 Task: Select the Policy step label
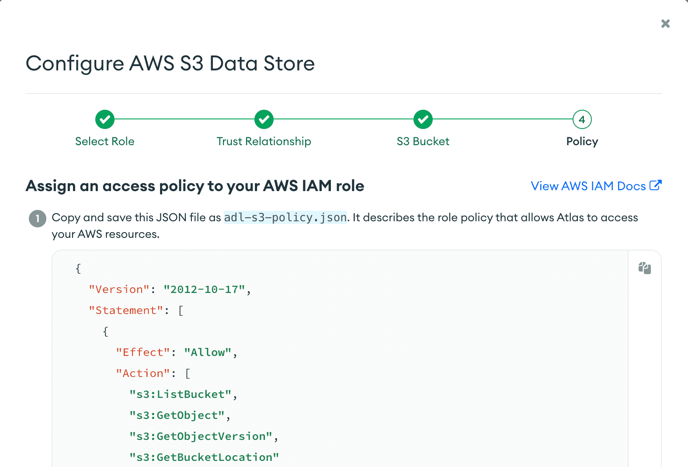(x=582, y=141)
